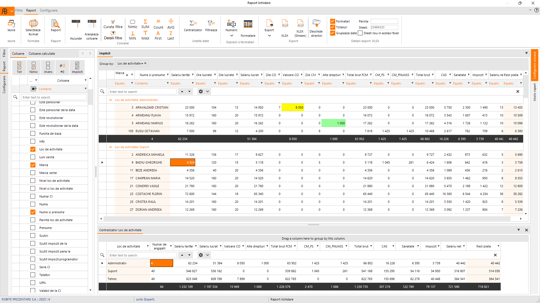540x303 pixels.
Task: Toggle Grupeaza date checkbox
Action: [x=333, y=33]
